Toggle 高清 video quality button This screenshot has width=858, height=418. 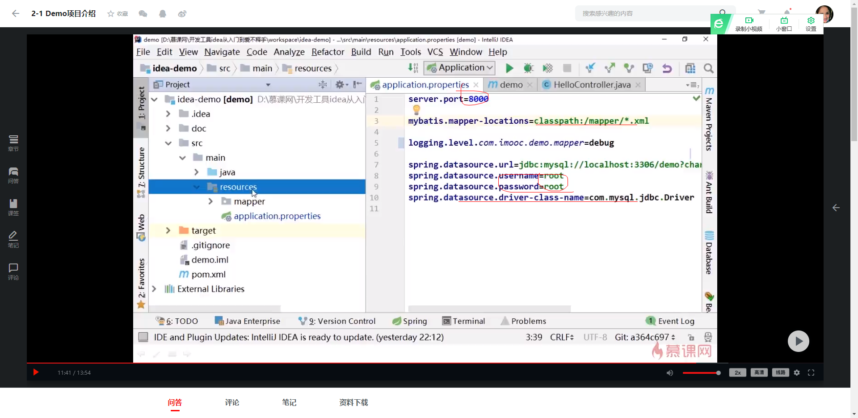pos(759,372)
